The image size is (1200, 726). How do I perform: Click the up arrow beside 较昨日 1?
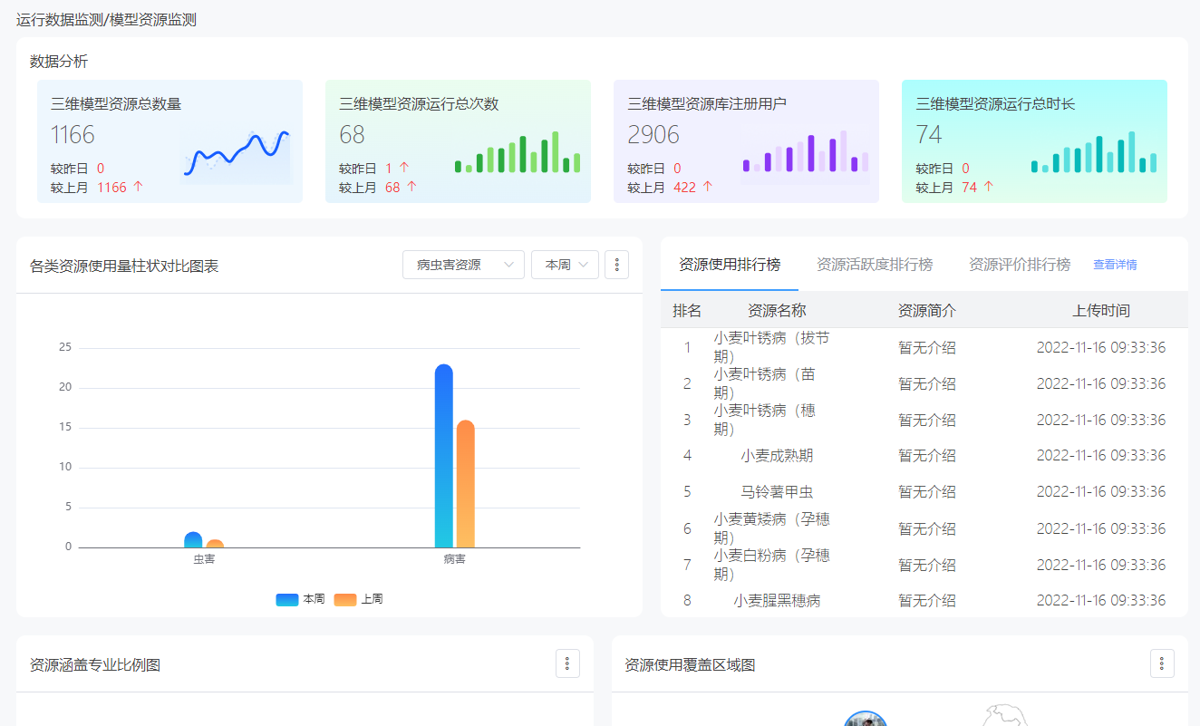click(x=404, y=168)
